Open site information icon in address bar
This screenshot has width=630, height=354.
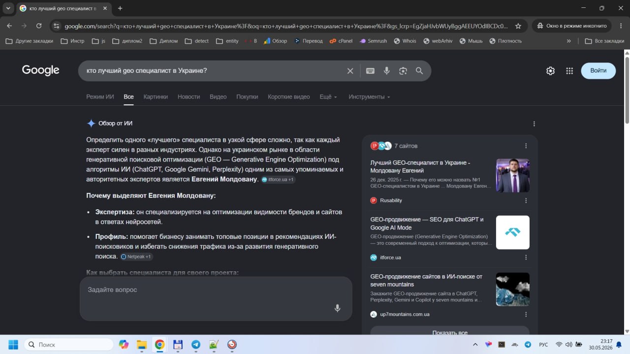point(56,26)
